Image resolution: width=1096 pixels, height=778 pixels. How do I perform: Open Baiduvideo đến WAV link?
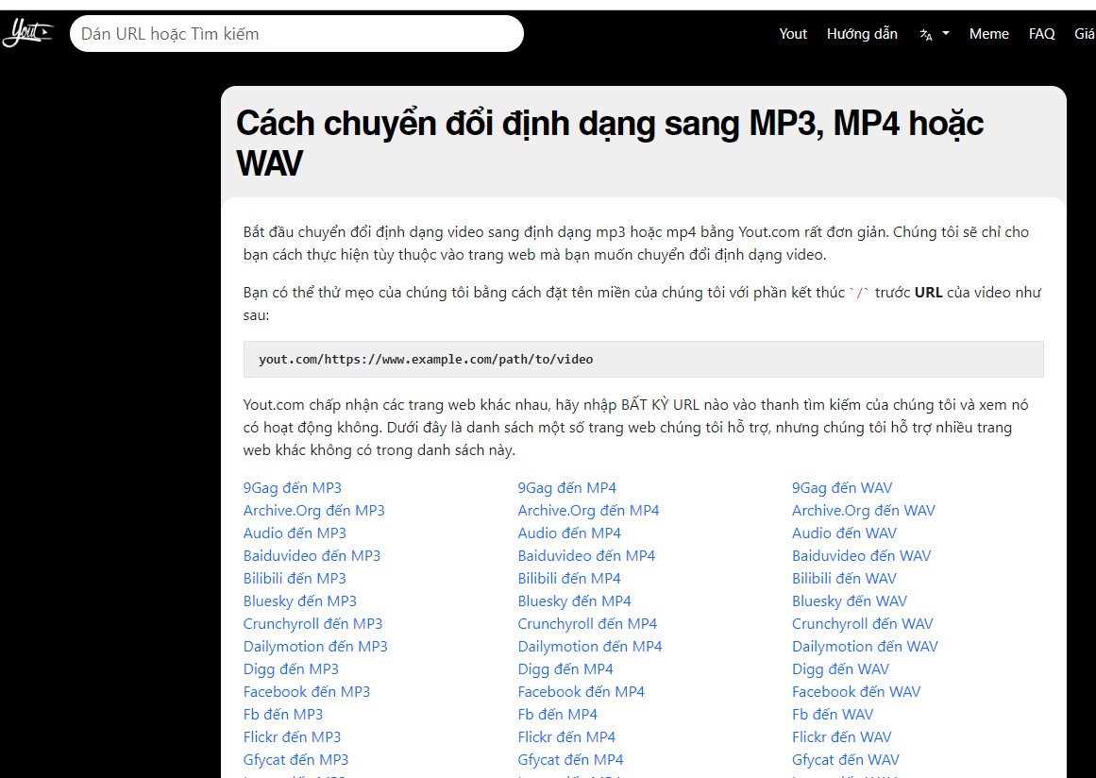tap(861, 556)
